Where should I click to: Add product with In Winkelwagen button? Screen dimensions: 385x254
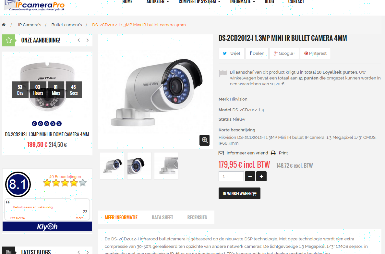(x=239, y=193)
